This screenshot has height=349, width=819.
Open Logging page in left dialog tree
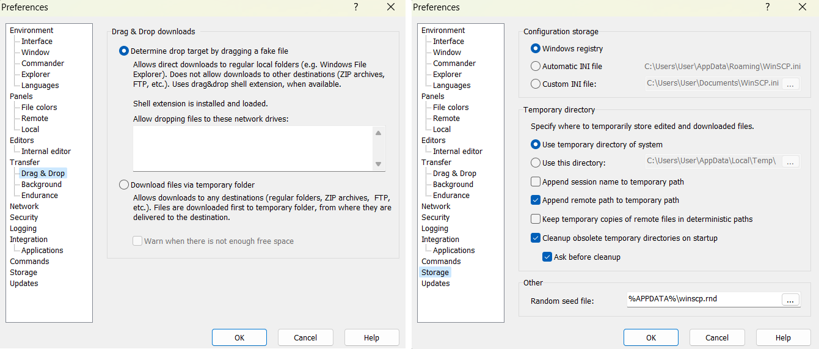pos(23,229)
